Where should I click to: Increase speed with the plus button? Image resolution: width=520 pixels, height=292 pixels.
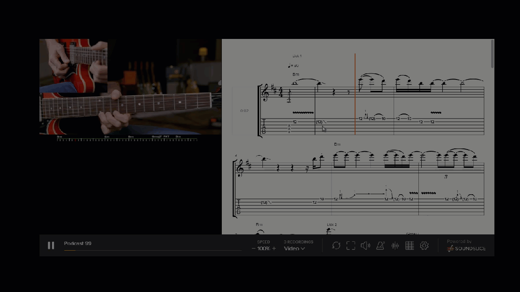point(274,249)
